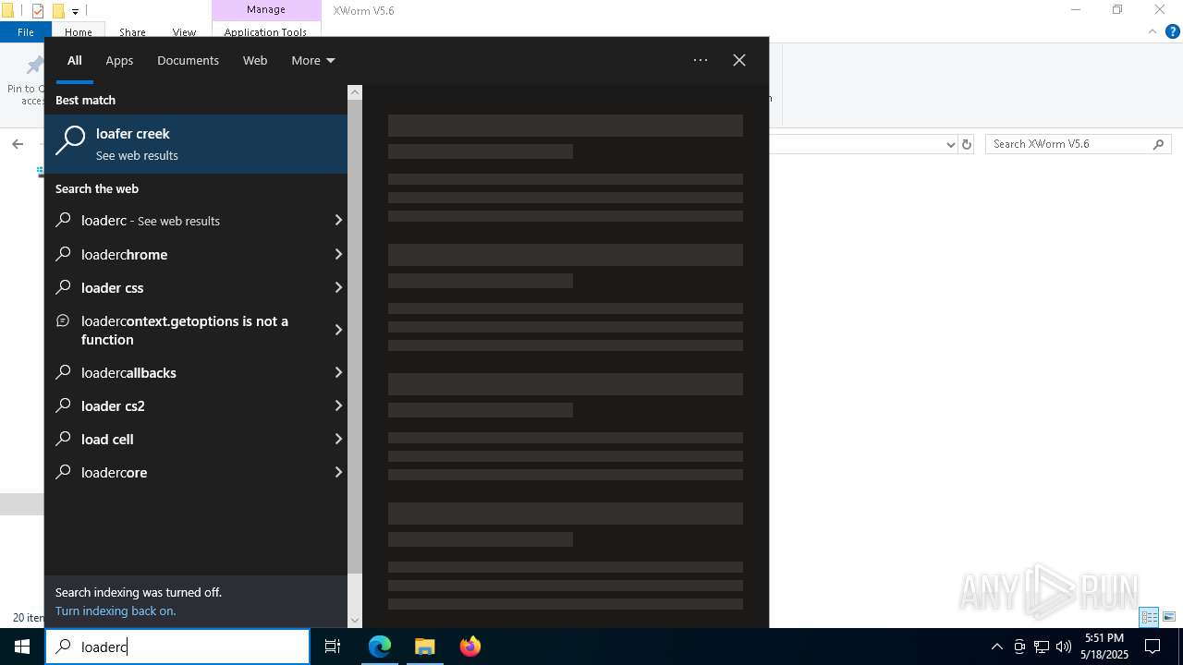Screen dimensions: 1183x665
Task: Refresh the Explorer address bar
Action: (x=967, y=144)
